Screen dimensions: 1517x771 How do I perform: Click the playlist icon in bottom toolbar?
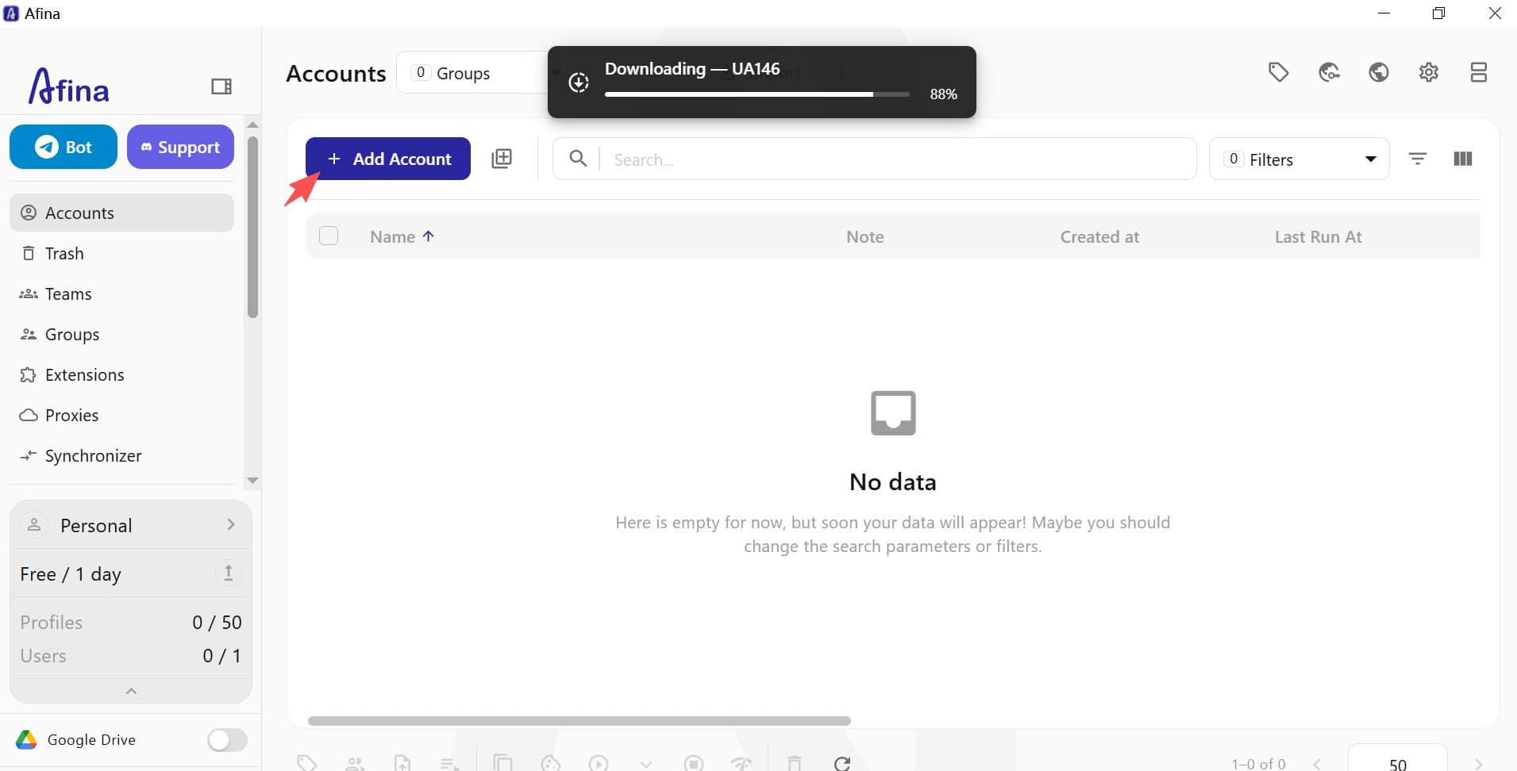tap(449, 763)
